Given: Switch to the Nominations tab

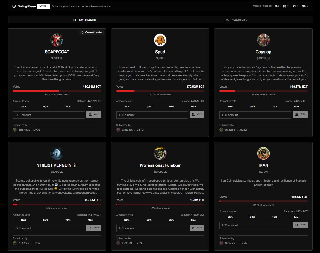Looking at the screenshot, I should pos(84,20).
